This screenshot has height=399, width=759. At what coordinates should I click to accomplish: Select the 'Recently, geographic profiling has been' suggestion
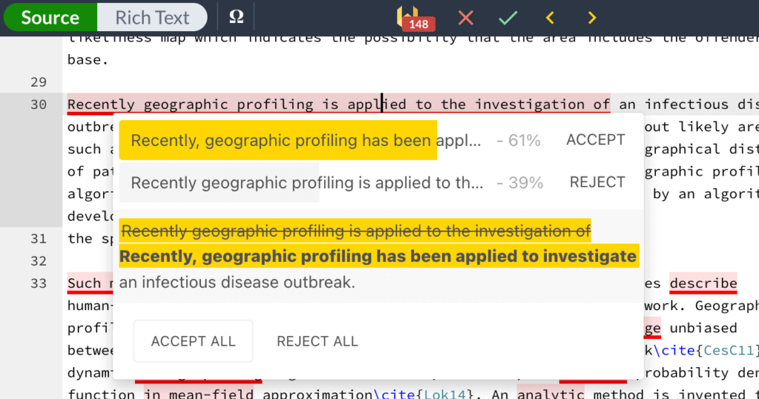(x=306, y=140)
